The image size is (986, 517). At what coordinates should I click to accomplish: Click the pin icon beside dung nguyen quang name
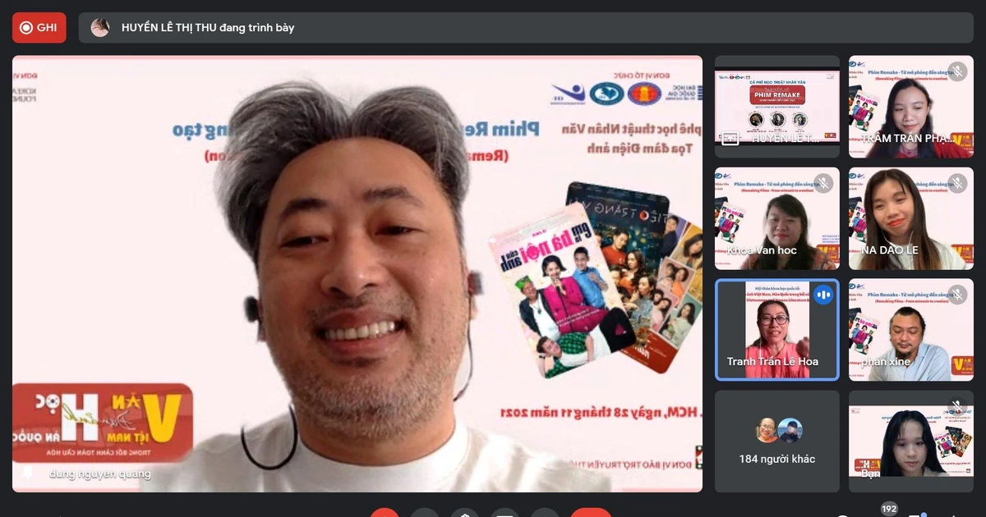coord(28,474)
